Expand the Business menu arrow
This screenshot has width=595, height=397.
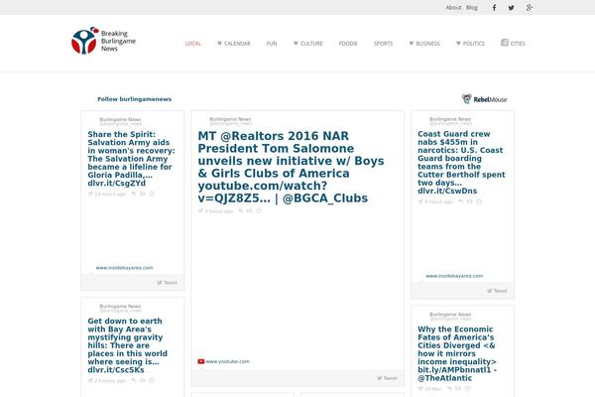(x=412, y=43)
